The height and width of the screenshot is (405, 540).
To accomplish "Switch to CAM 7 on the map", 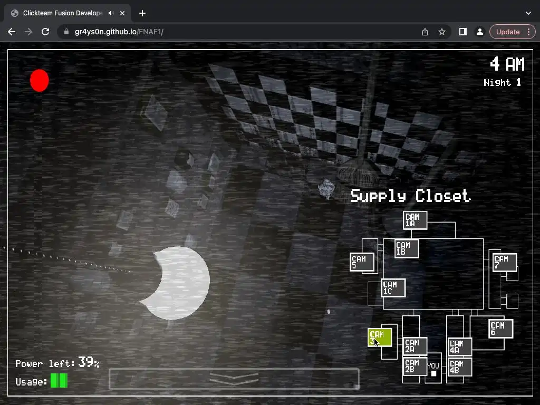I will [505, 263].
